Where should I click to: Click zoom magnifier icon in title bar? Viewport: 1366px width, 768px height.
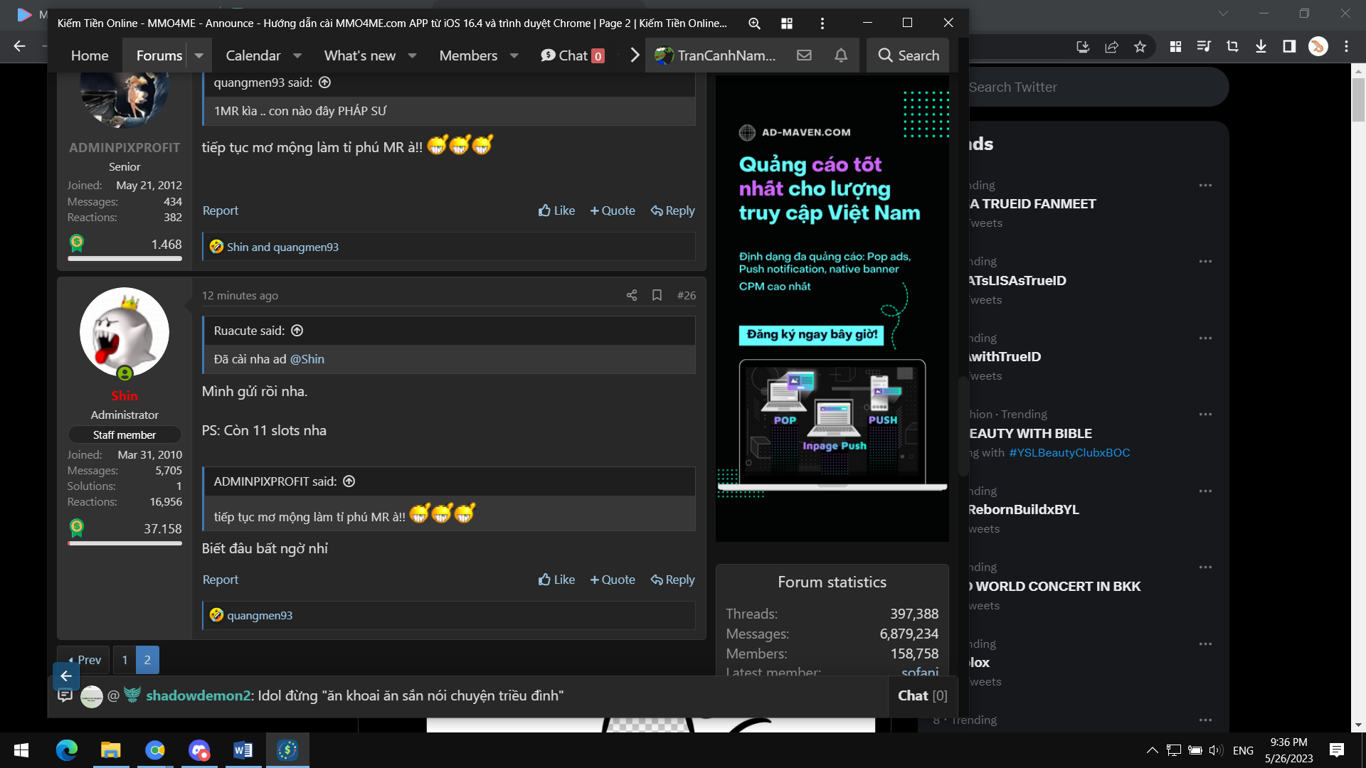click(x=754, y=23)
